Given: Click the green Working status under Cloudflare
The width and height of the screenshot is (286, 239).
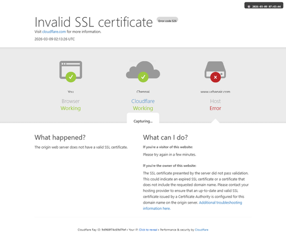Looking at the screenshot, I should point(143,108).
